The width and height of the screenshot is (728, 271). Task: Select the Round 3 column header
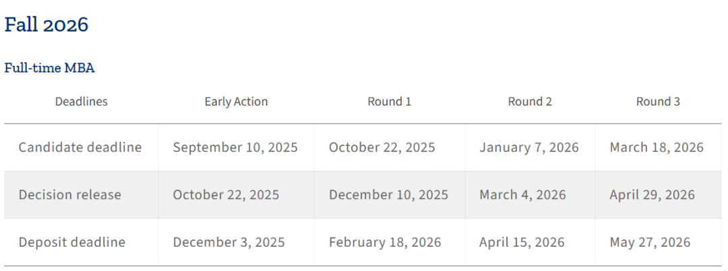(x=658, y=102)
